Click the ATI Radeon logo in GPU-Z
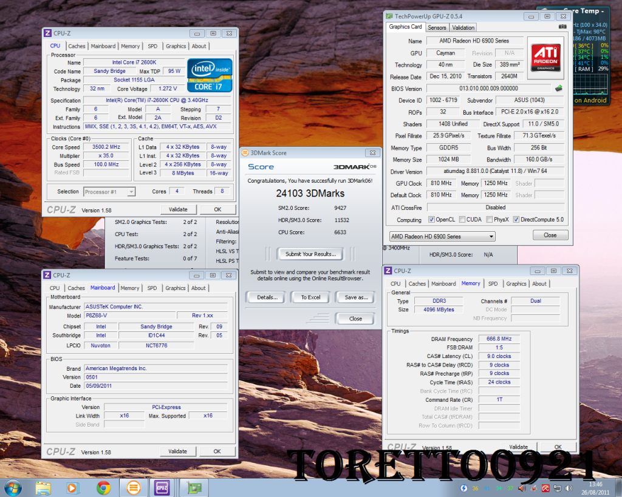622x497 pixels. click(545, 58)
